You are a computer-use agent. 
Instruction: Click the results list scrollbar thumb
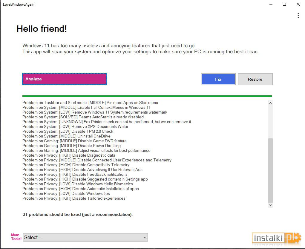[x=270, y=170]
